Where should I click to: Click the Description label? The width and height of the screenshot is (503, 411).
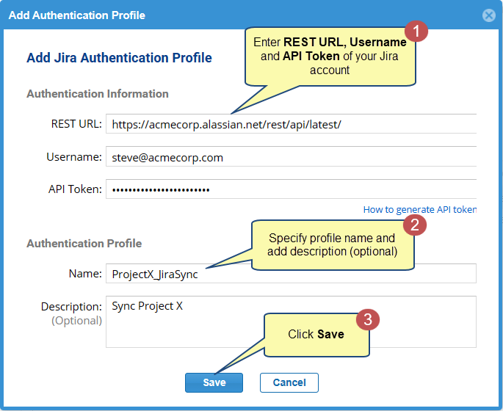[x=71, y=307]
